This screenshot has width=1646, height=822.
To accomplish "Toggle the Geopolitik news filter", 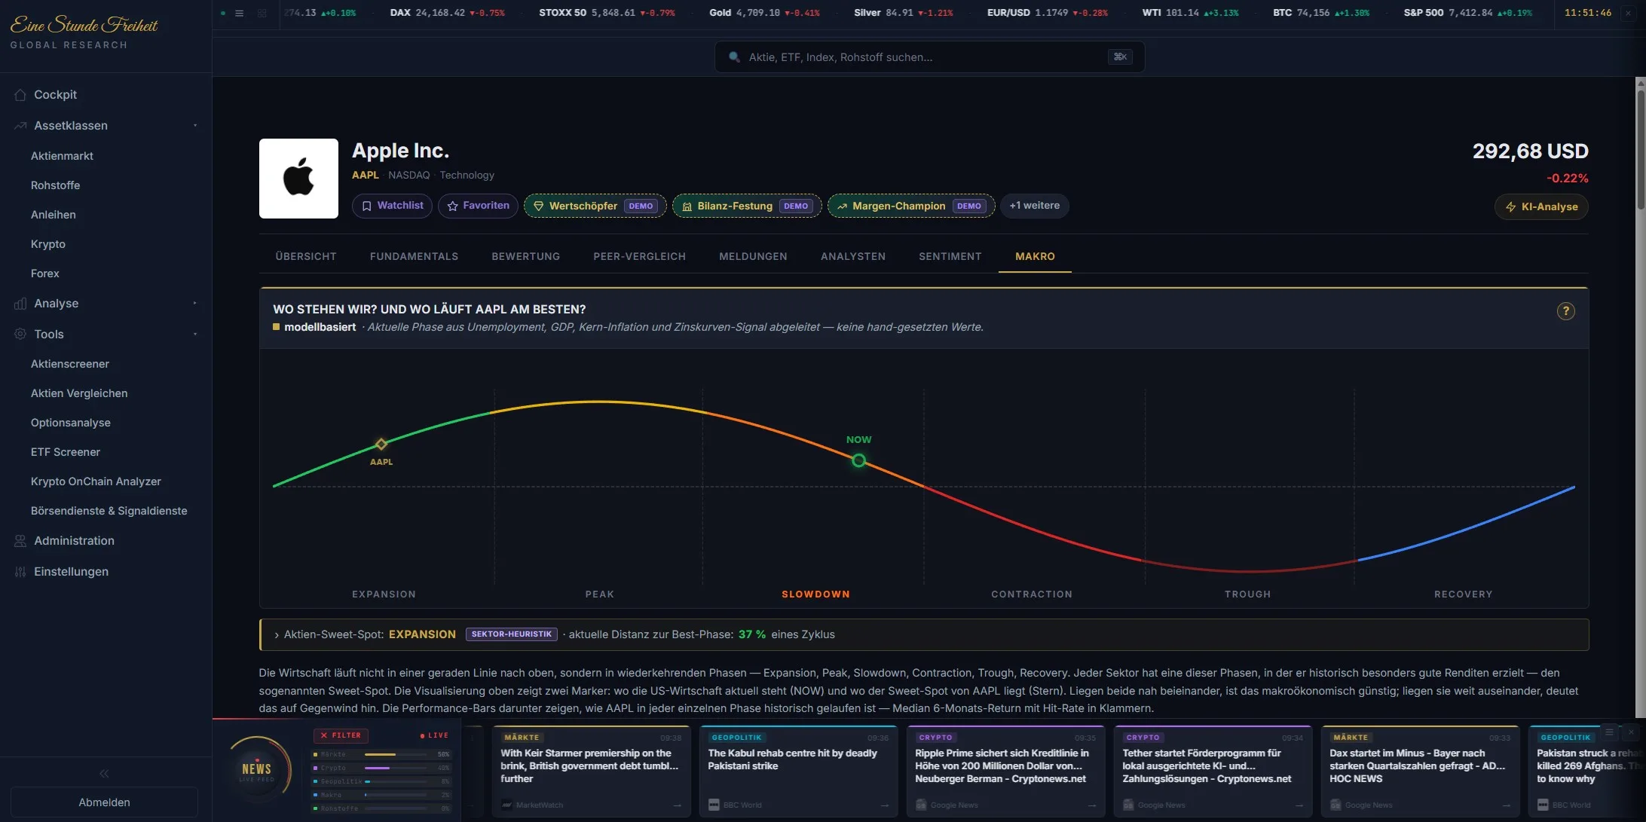I will coord(381,781).
